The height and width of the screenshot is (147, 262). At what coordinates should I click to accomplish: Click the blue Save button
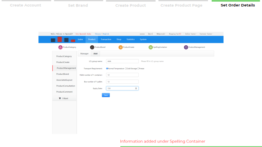106,95
